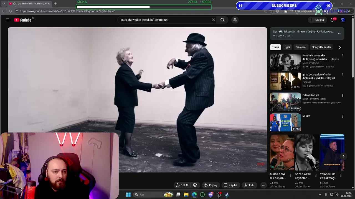
Task: View site information icon in the address bar
Action: (x=17, y=11)
